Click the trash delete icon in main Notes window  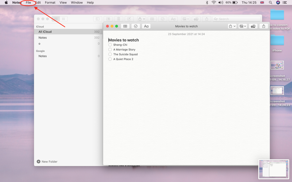119,19
